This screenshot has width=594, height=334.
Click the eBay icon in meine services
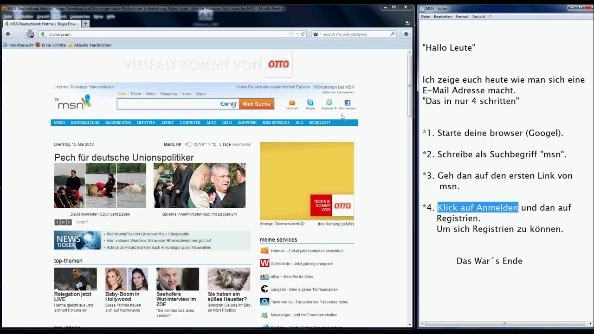pyautogui.click(x=265, y=276)
